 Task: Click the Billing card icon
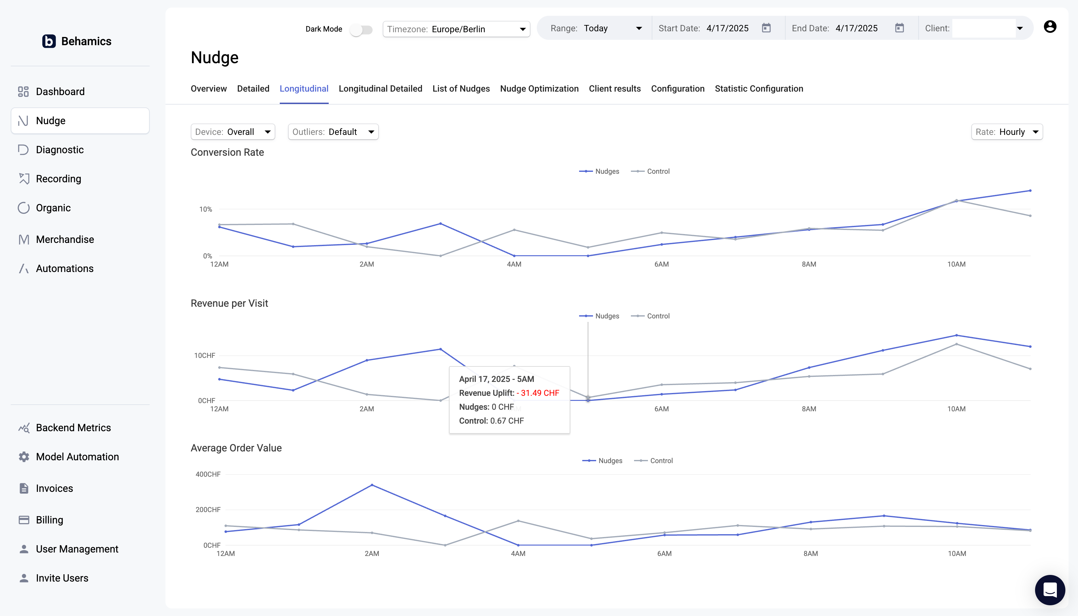[24, 520]
